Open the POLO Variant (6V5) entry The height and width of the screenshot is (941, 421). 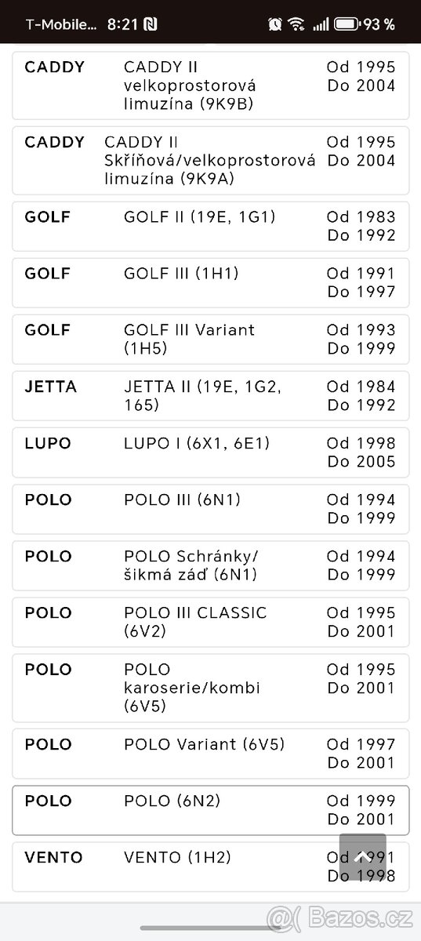[x=210, y=754]
